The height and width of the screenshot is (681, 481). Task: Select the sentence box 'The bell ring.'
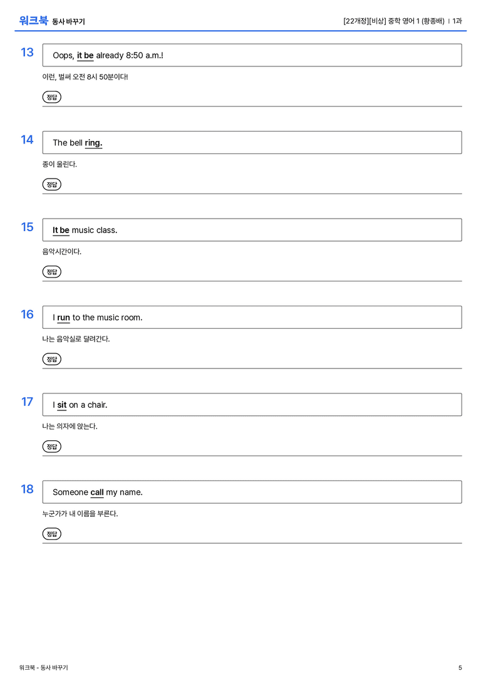pyautogui.click(x=252, y=142)
